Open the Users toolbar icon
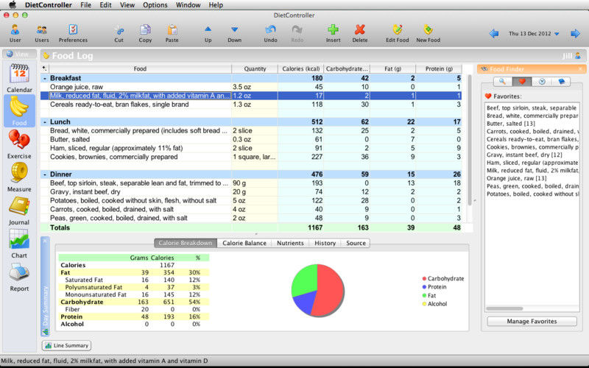This screenshot has width=589, height=368. (x=42, y=33)
